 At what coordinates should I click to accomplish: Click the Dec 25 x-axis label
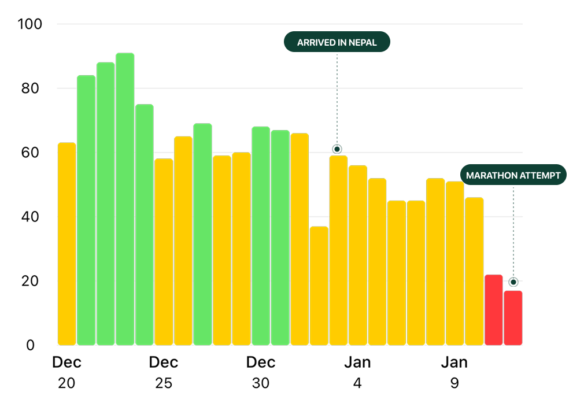(x=164, y=372)
